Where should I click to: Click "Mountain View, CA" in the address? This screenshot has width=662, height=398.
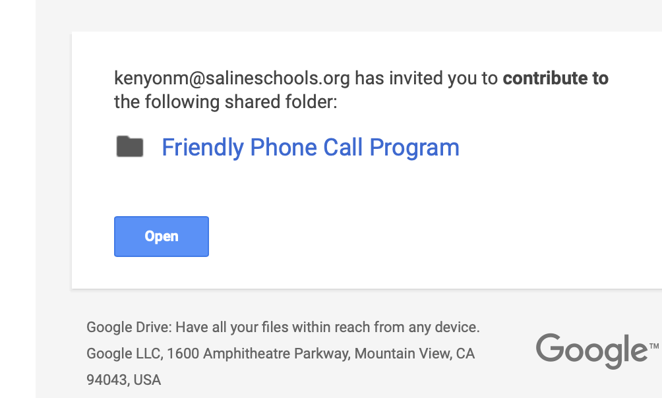click(414, 354)
